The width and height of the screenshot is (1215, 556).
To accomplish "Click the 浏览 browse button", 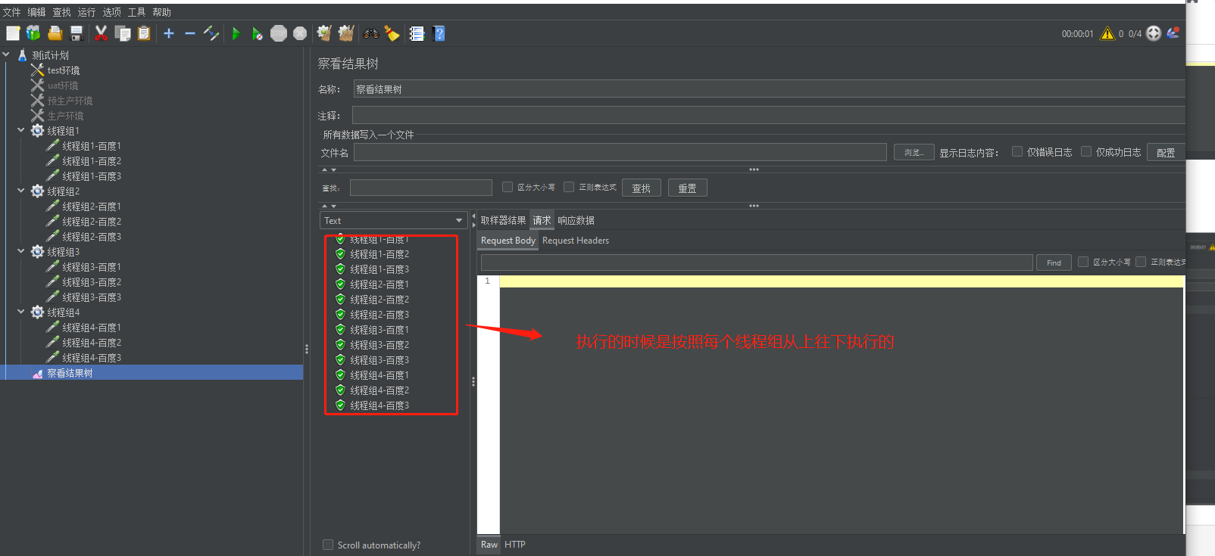I will click(x=914, y=152).
